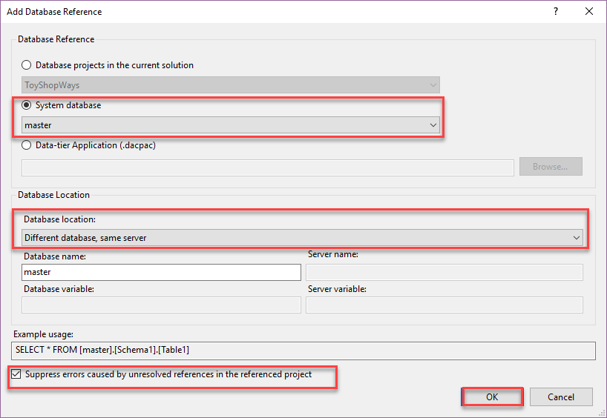Click the Example usage SQL text box
Image resolution: width=607 pixels, height=418 pixels.
coord(304,350)
